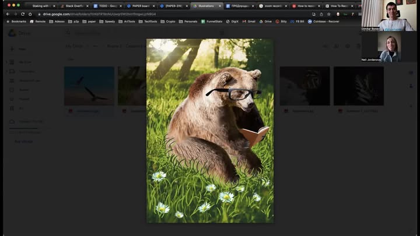Open the seagull image thumbnail
The height and width of the screenshot is (236, 420).
click(x=89, y=86)
